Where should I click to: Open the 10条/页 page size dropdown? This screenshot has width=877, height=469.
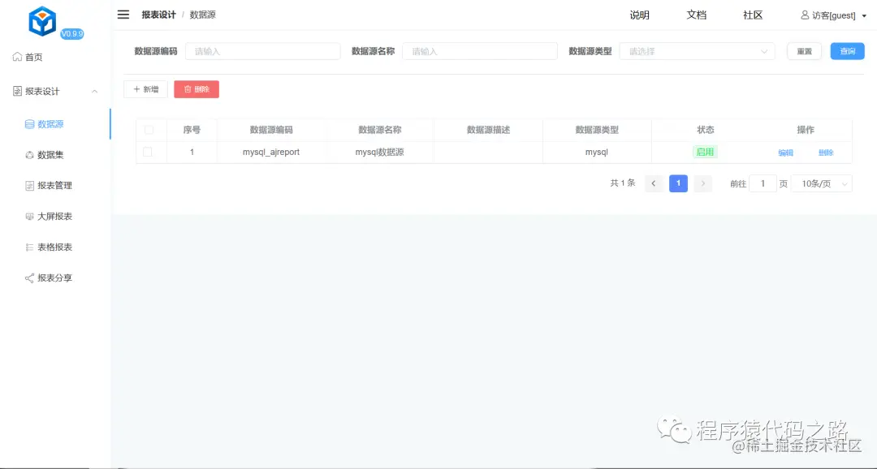(x=822, y=183)
